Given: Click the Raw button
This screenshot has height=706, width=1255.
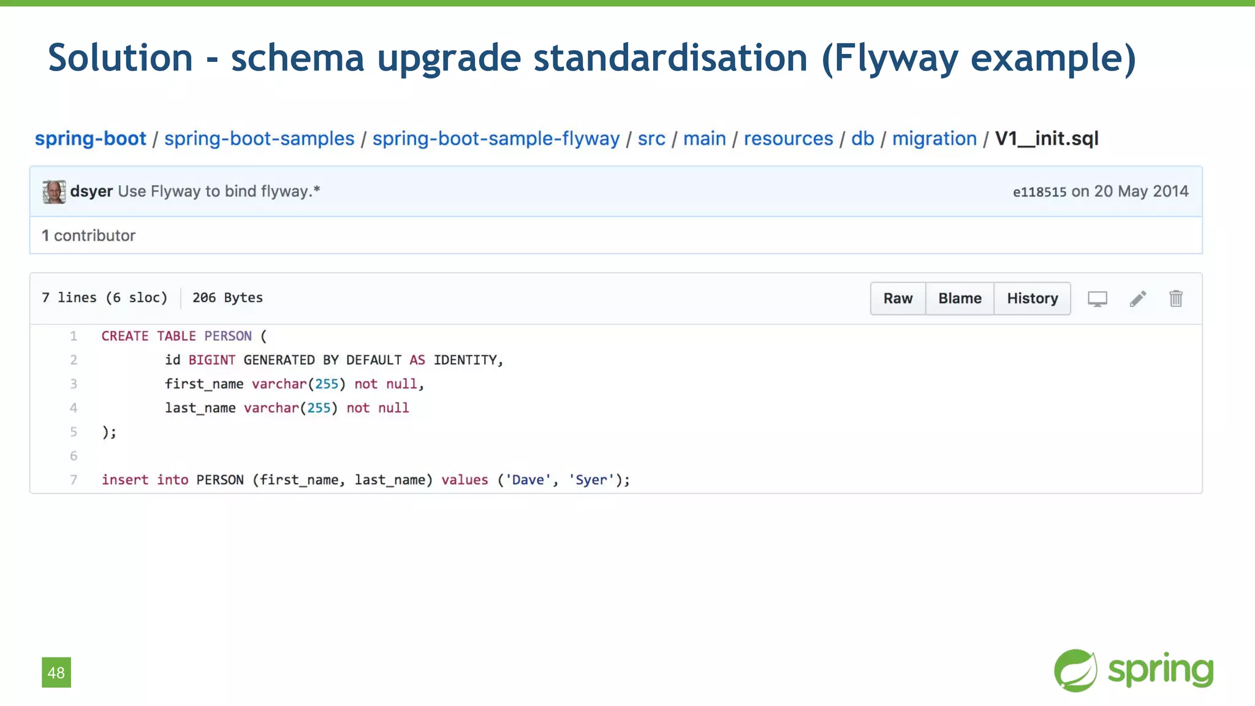Looking at the screenshot, I should (898, 298).
